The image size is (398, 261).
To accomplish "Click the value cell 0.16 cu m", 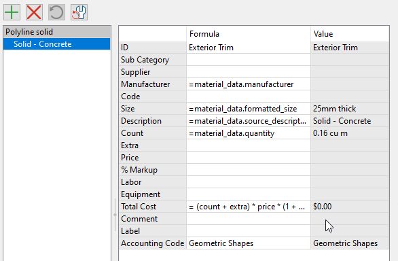I will (x=350, y=133).
